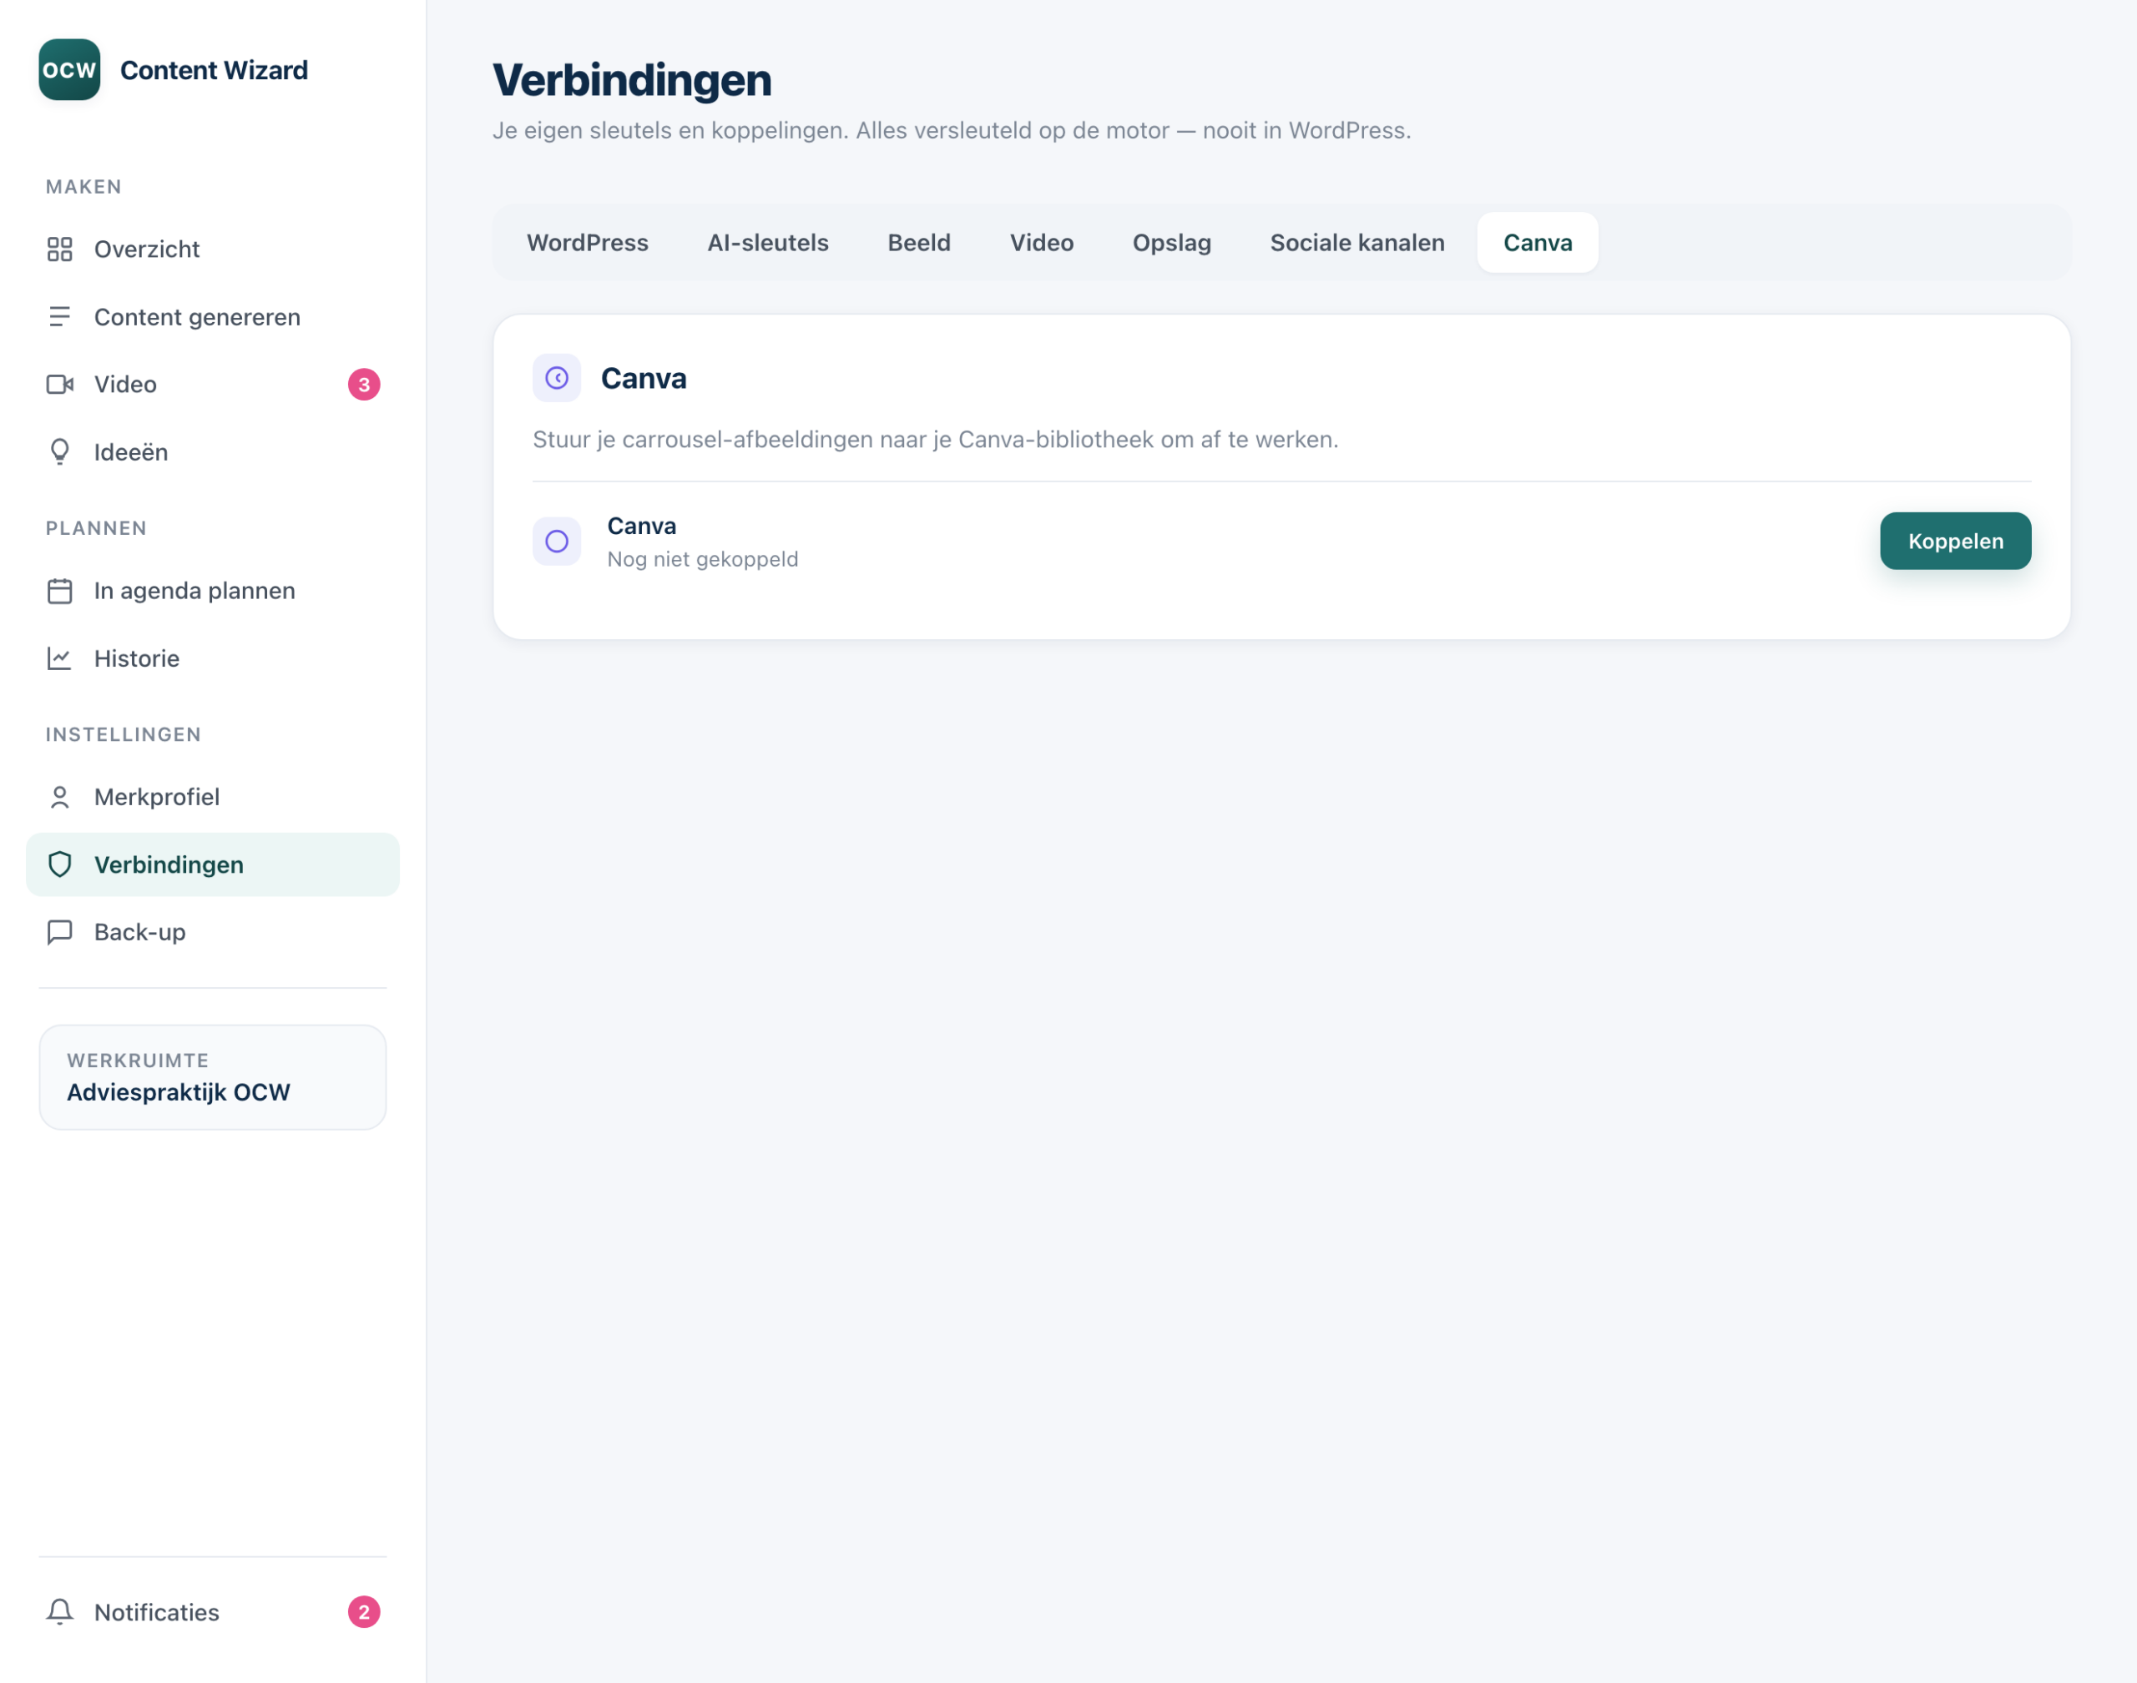Open the Ideeën section

click(x=213, y=451)
